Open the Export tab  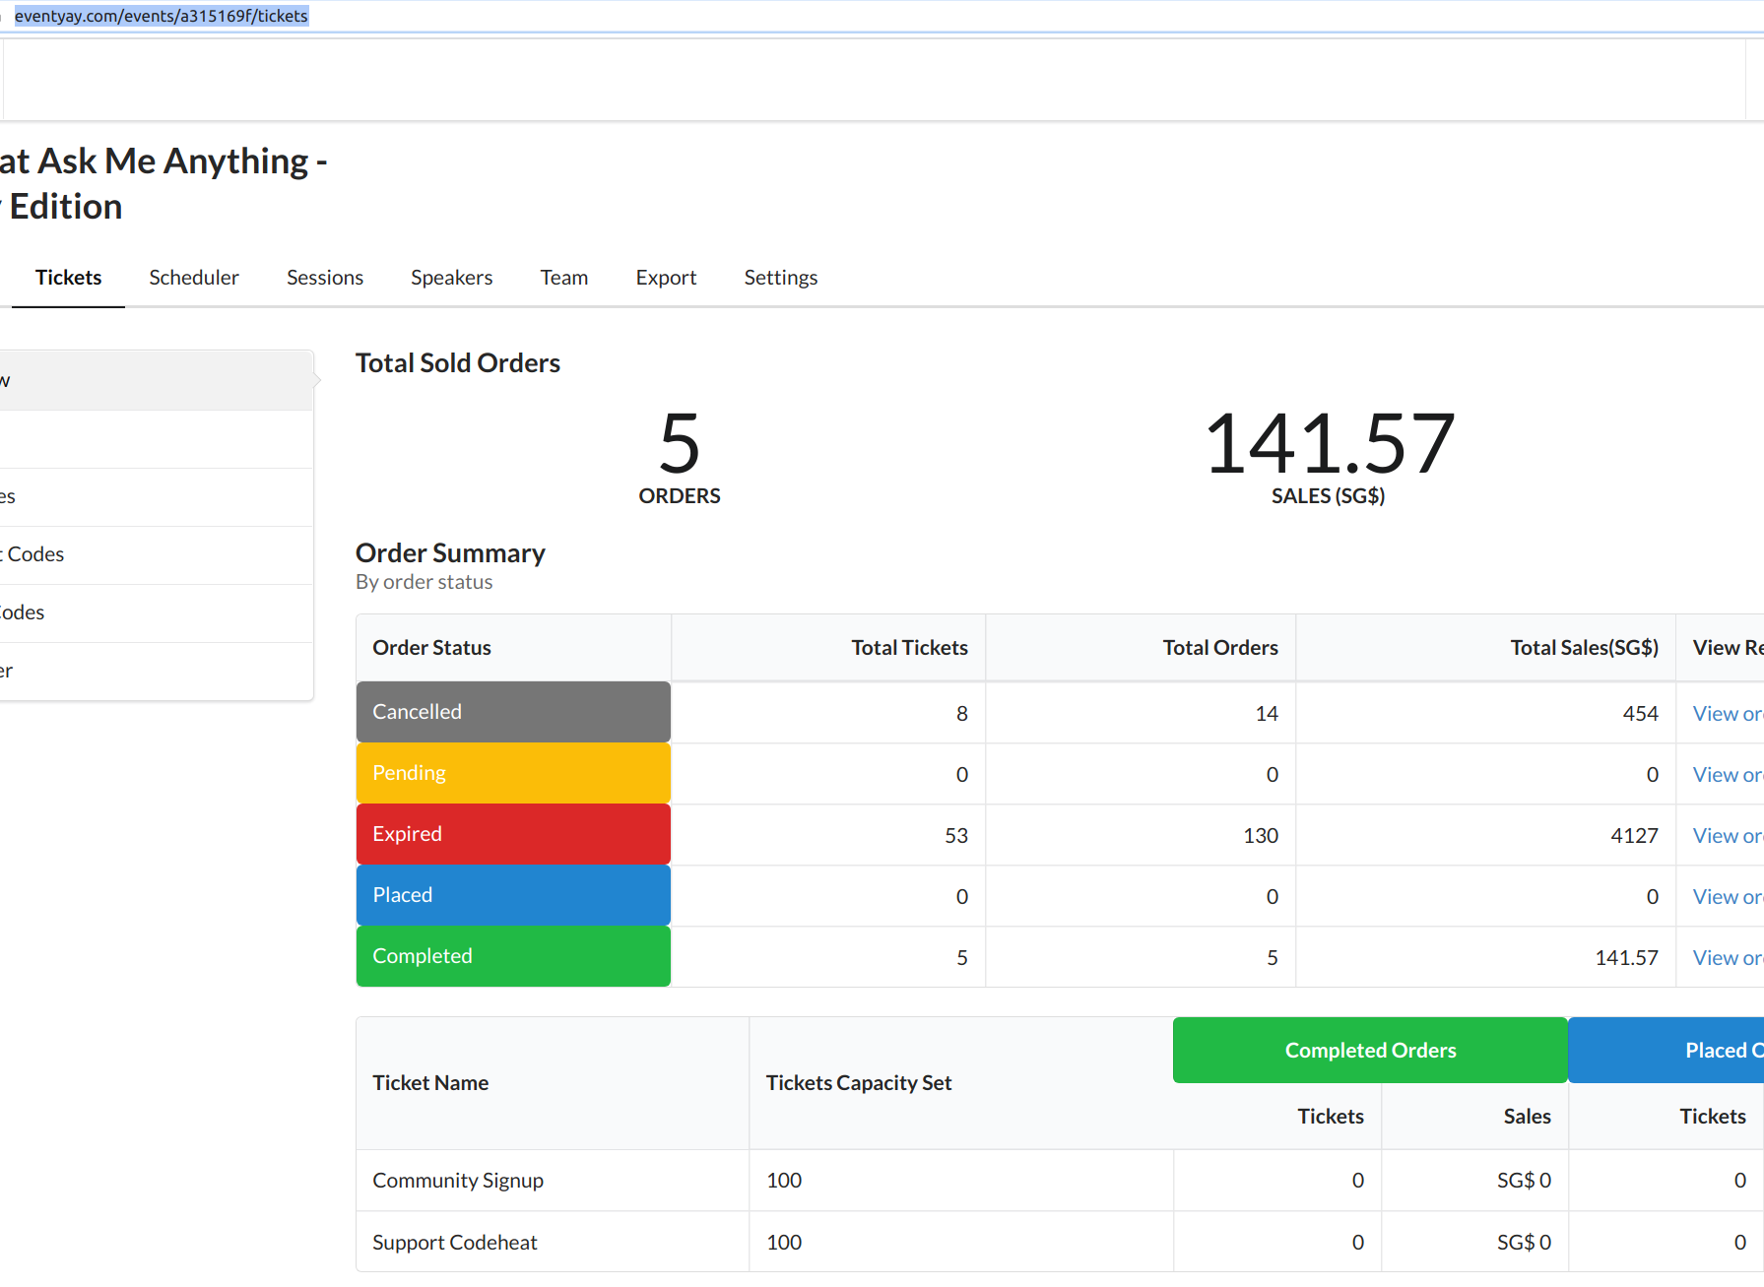pyautogui.click(x=666, y=278)
